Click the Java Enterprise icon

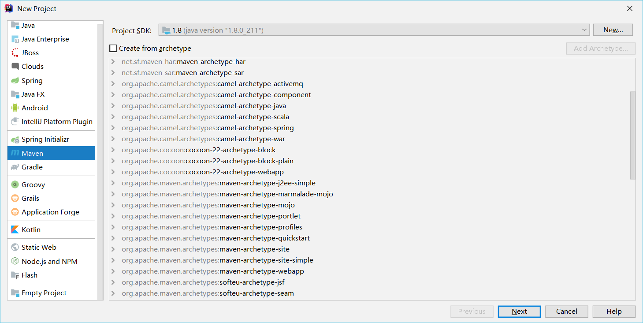(15, 39)
